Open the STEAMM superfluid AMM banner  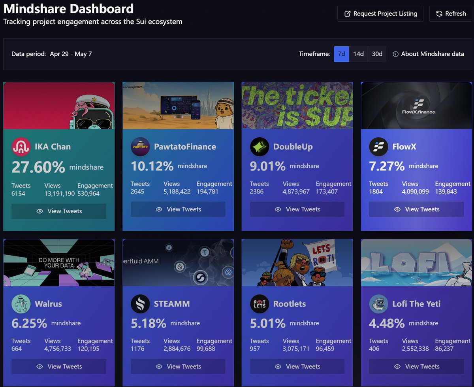tap(178, 263)
